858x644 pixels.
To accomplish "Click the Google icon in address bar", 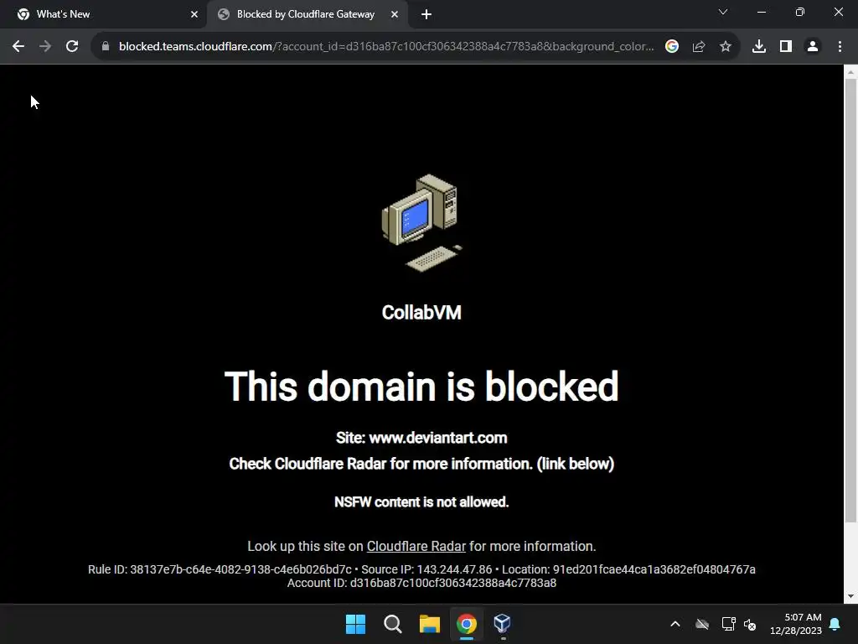I will coord(672,47).
